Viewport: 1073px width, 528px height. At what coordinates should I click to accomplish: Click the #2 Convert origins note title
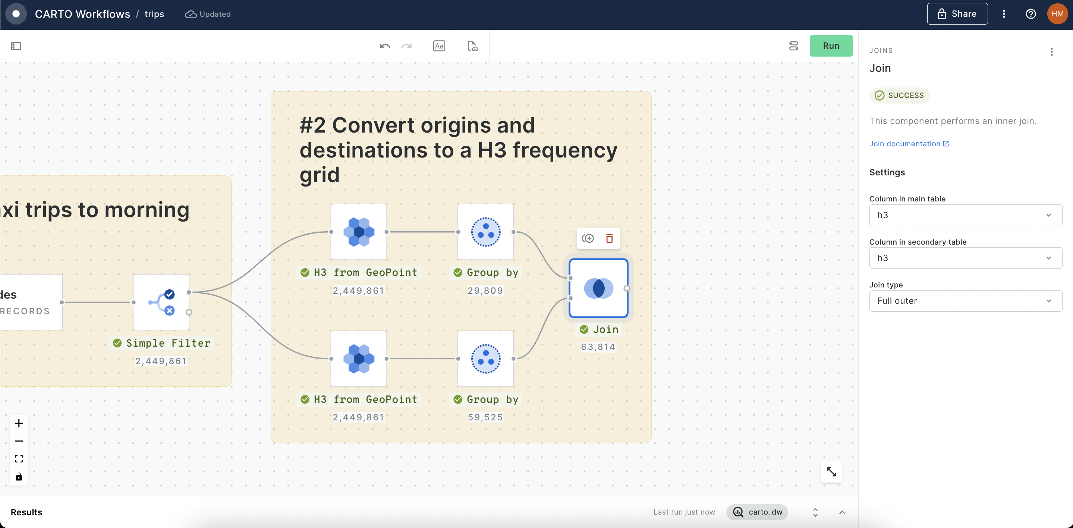point(459,150)
